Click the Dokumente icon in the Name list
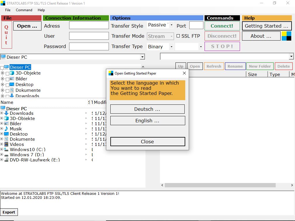 click(x=6, y=139)
